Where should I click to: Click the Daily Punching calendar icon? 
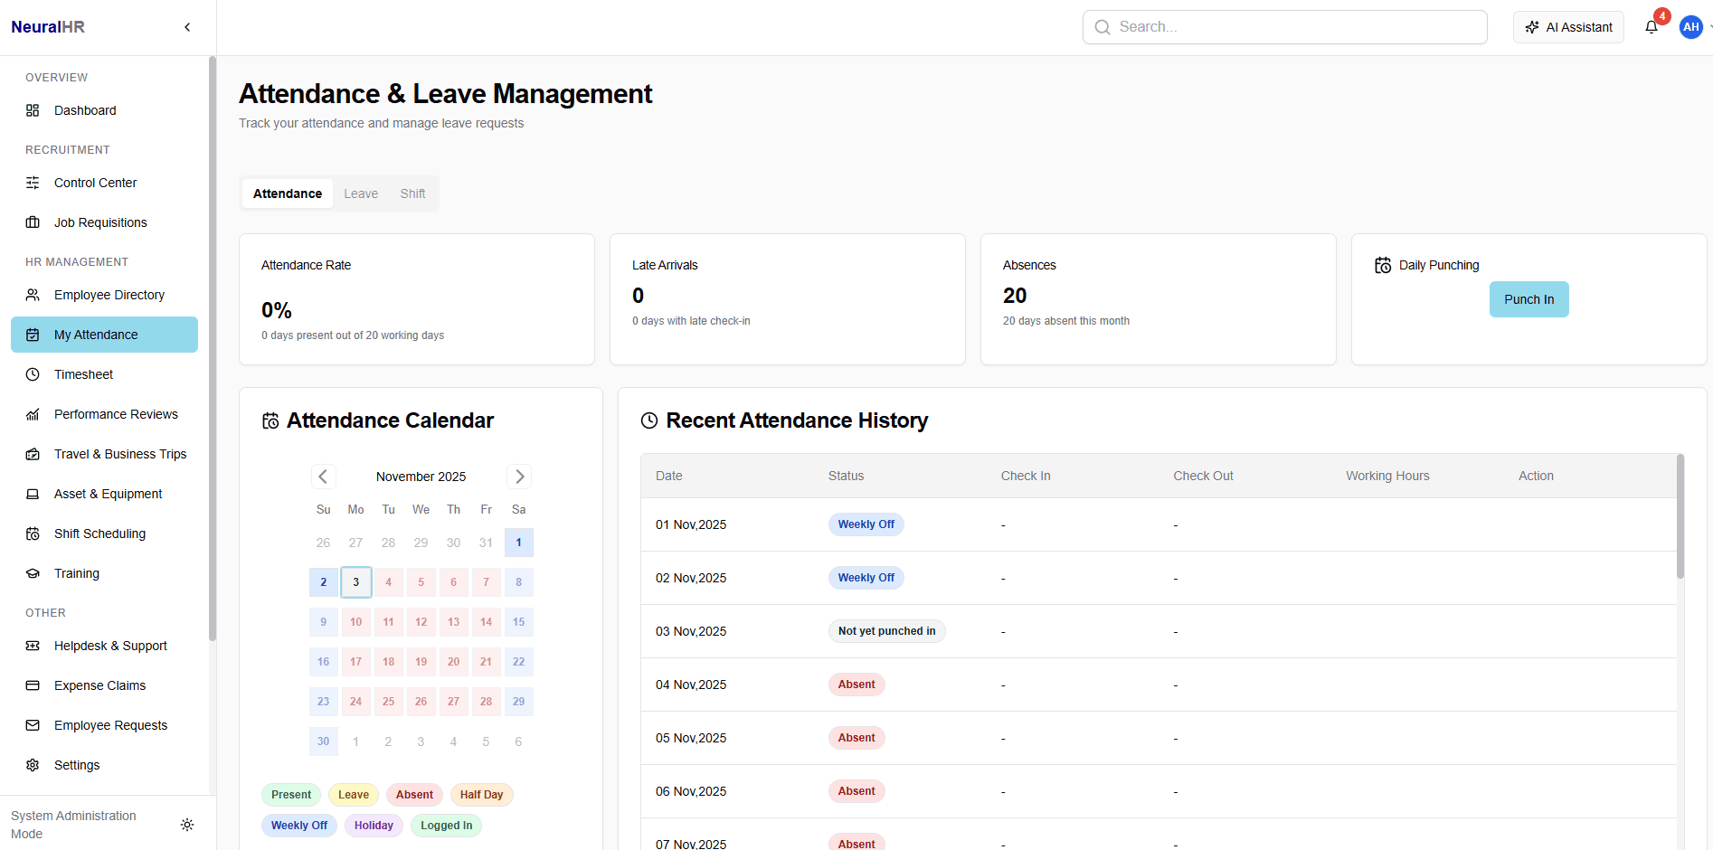[1383, 265]
